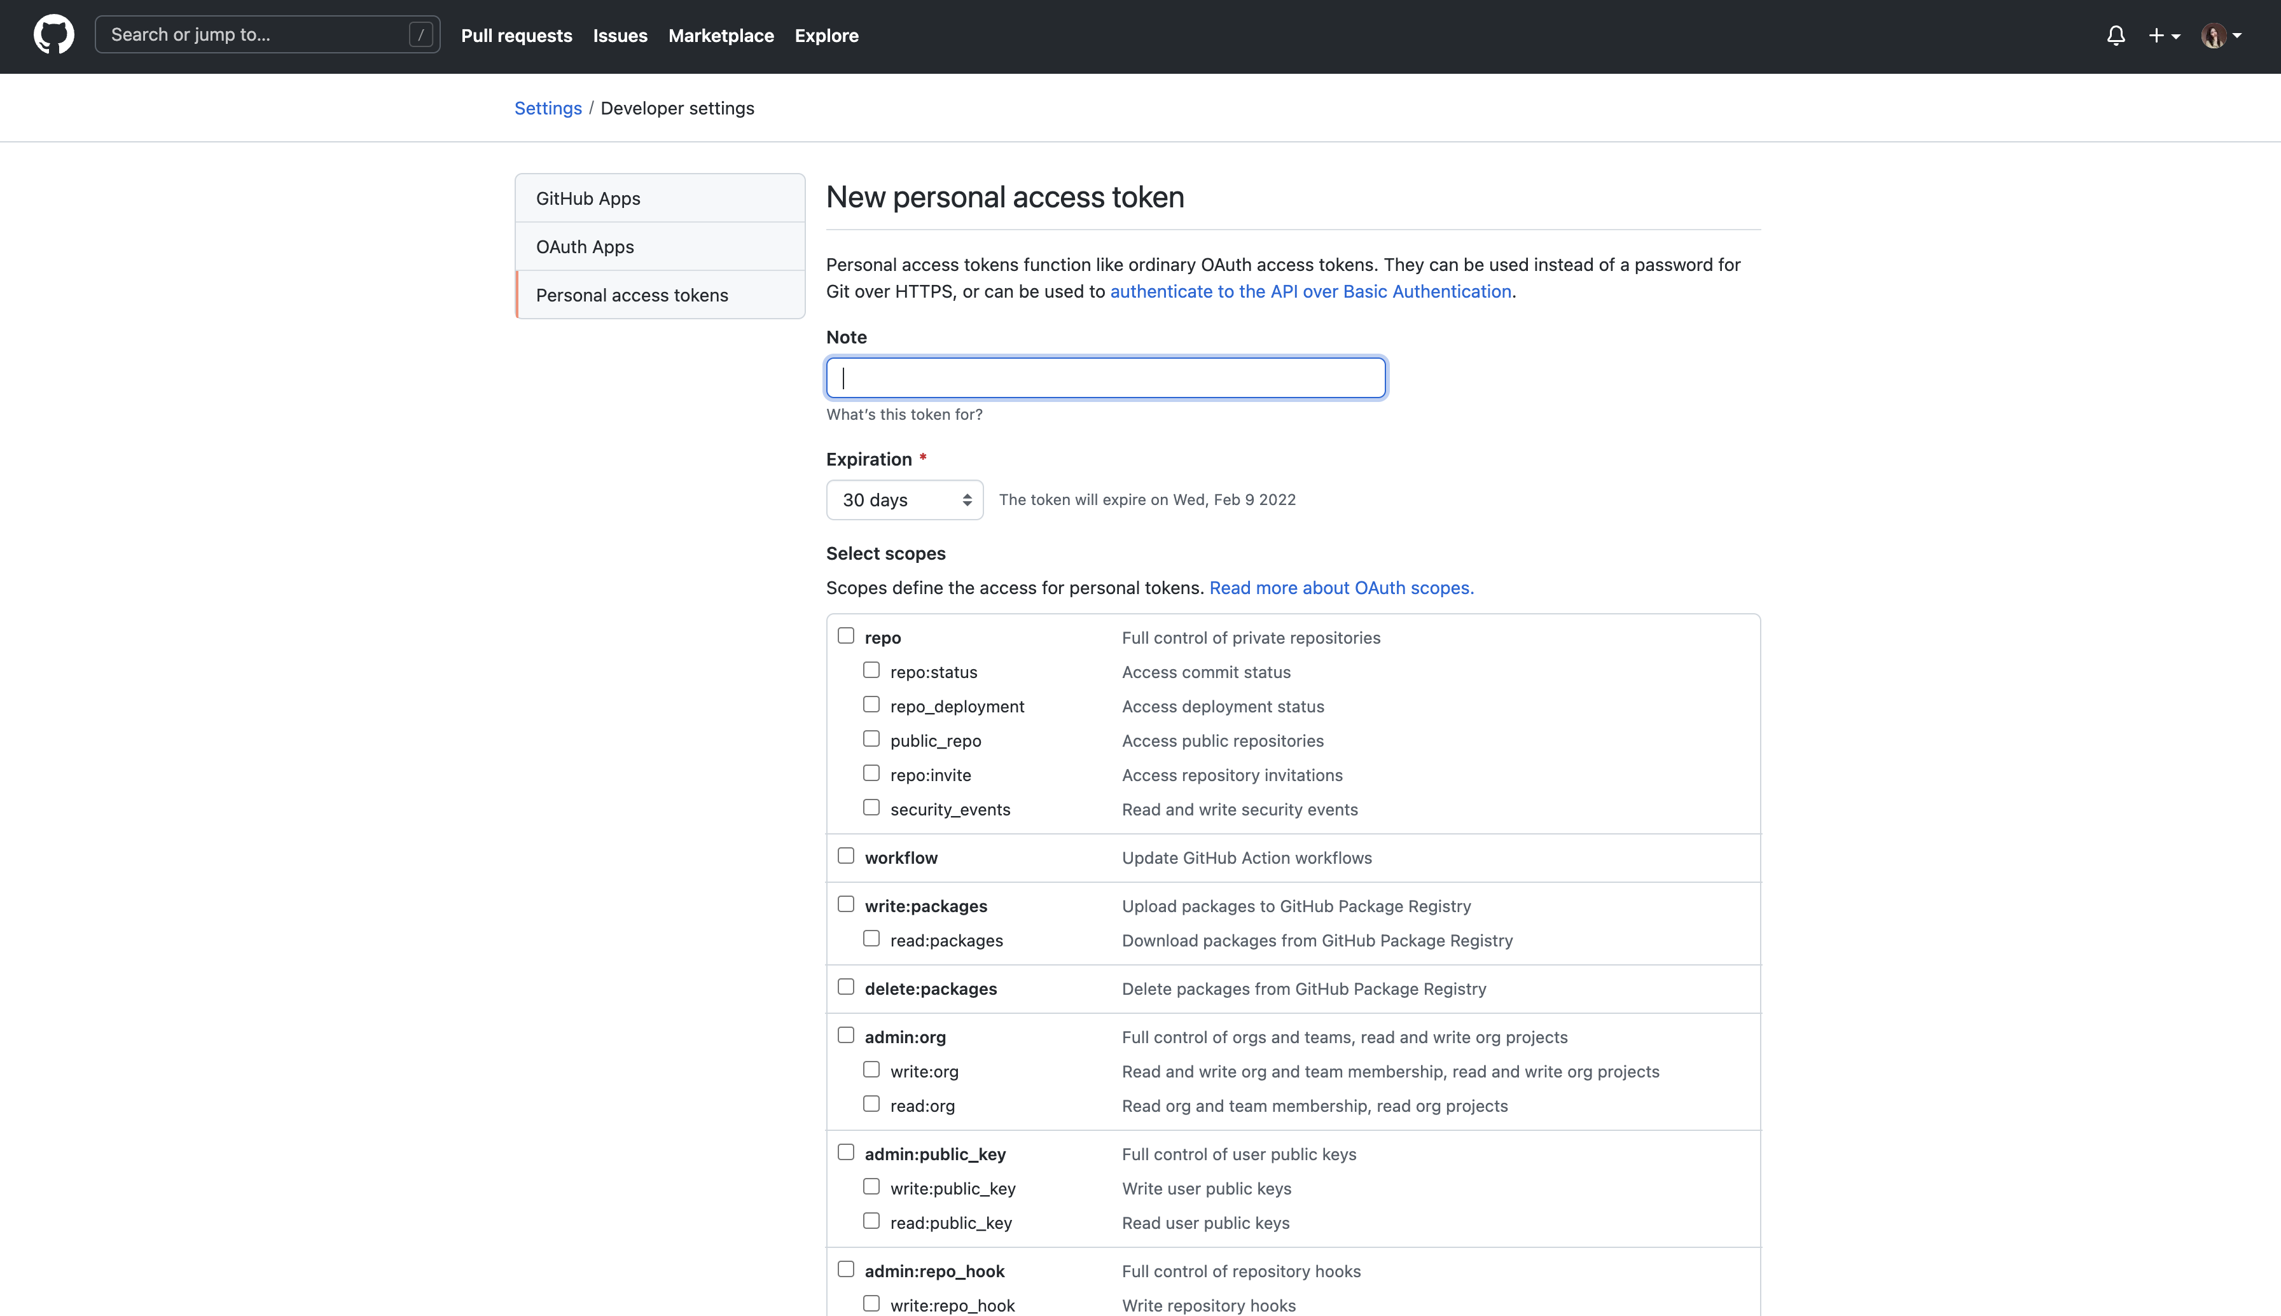2281x1316 pixels.
Task: Open the plus create-new menu
Action: [x=2163, y=35]
